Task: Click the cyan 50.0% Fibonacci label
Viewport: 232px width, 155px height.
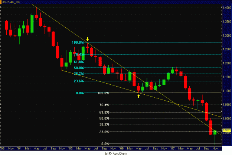Action: [79, 68]
